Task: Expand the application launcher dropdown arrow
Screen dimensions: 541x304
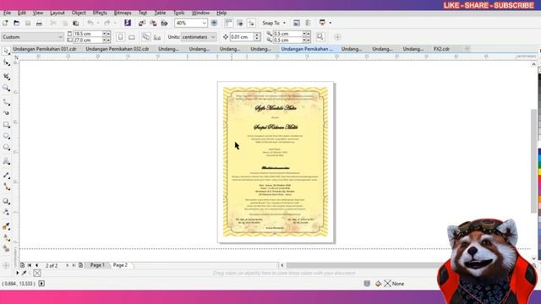Action: 331,23
